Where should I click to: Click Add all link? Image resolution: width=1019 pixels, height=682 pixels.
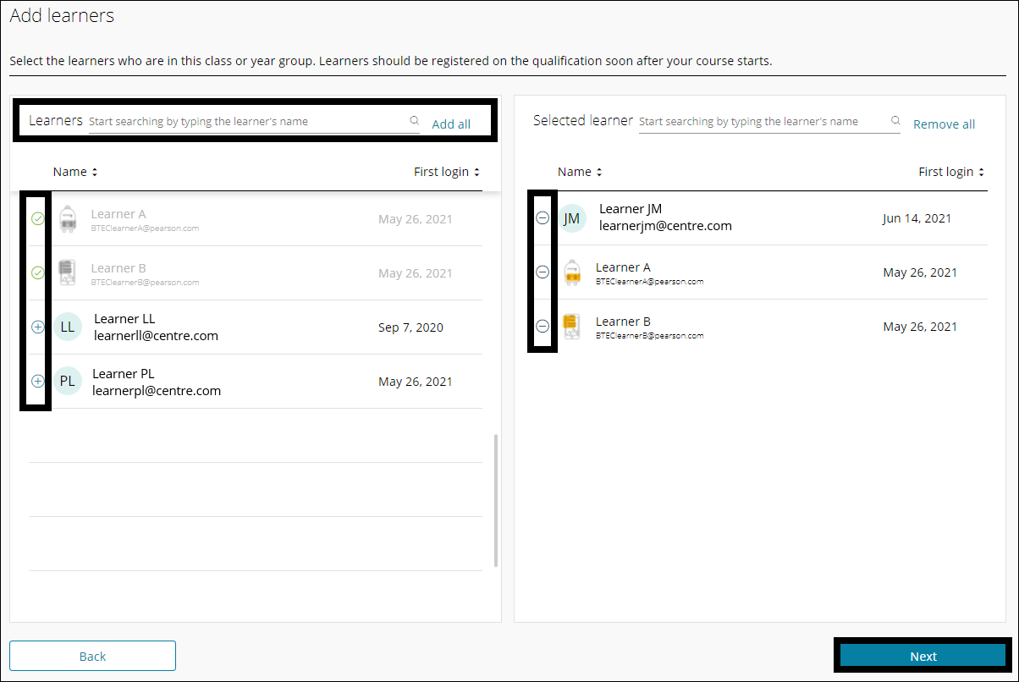(x=451, y=124)
